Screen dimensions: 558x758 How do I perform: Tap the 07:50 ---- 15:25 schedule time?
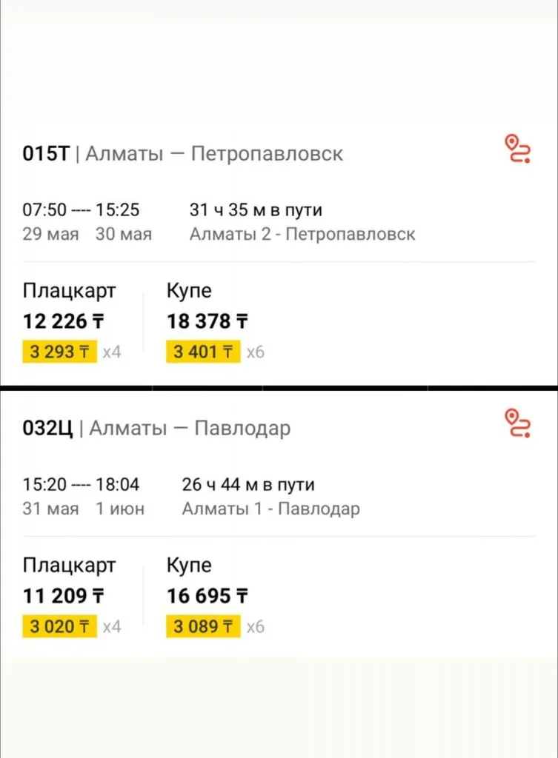tap(81, 210)
